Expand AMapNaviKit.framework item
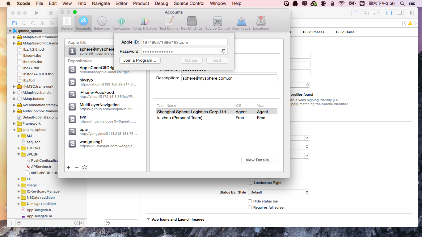 click(14, 37)
